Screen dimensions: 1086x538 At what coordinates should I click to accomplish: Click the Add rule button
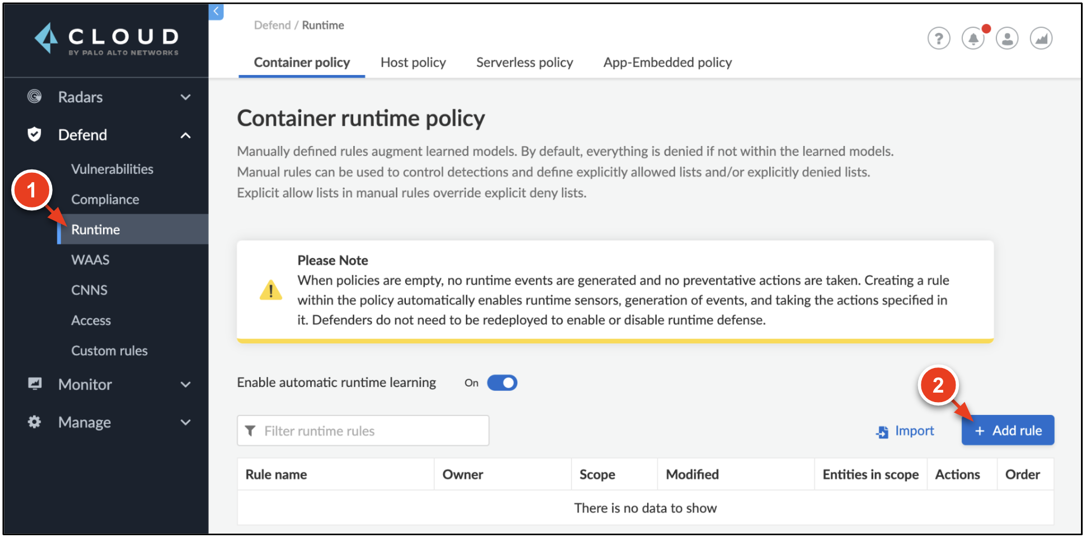(x=1008, y=430)
